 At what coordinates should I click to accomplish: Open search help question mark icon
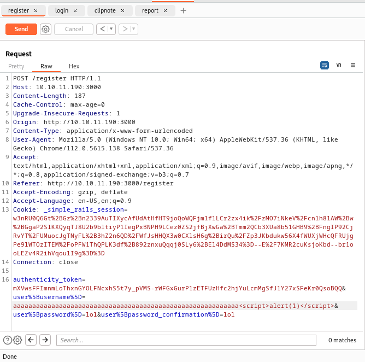tap(7, 340)
